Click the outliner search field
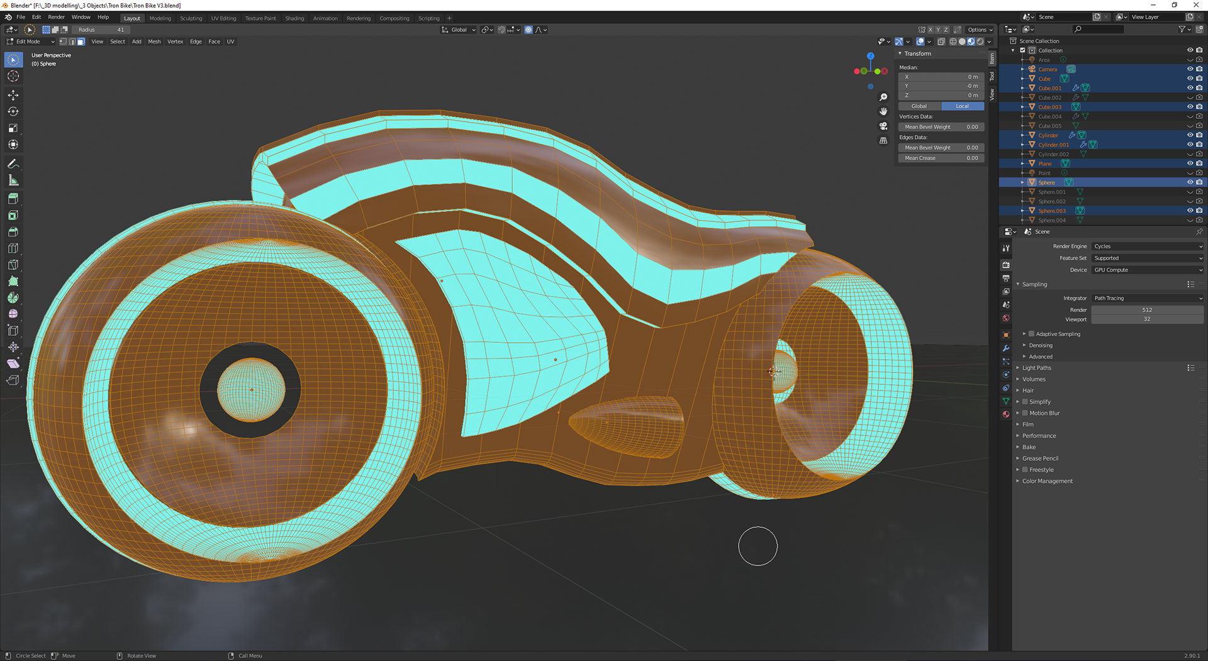 pos(1098,30)
